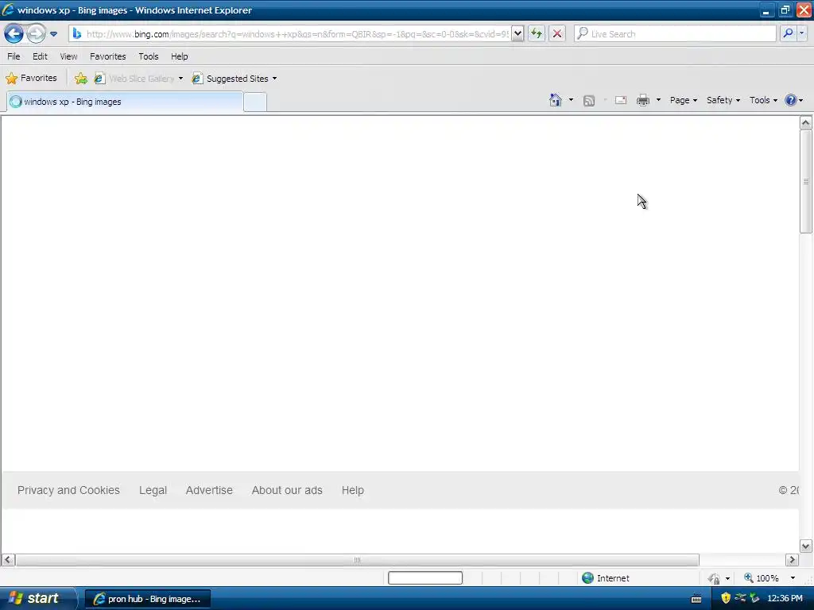Click the on-screen keyboard tray icon
Screen dimensions: 814x610
696,599
